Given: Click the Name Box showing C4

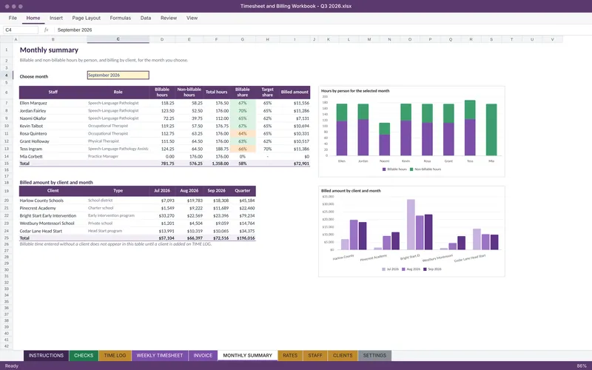Looking at the screenshot, I should click(21, 30).
